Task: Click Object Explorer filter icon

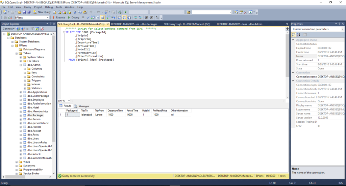Action: click(x=32, y=29)
